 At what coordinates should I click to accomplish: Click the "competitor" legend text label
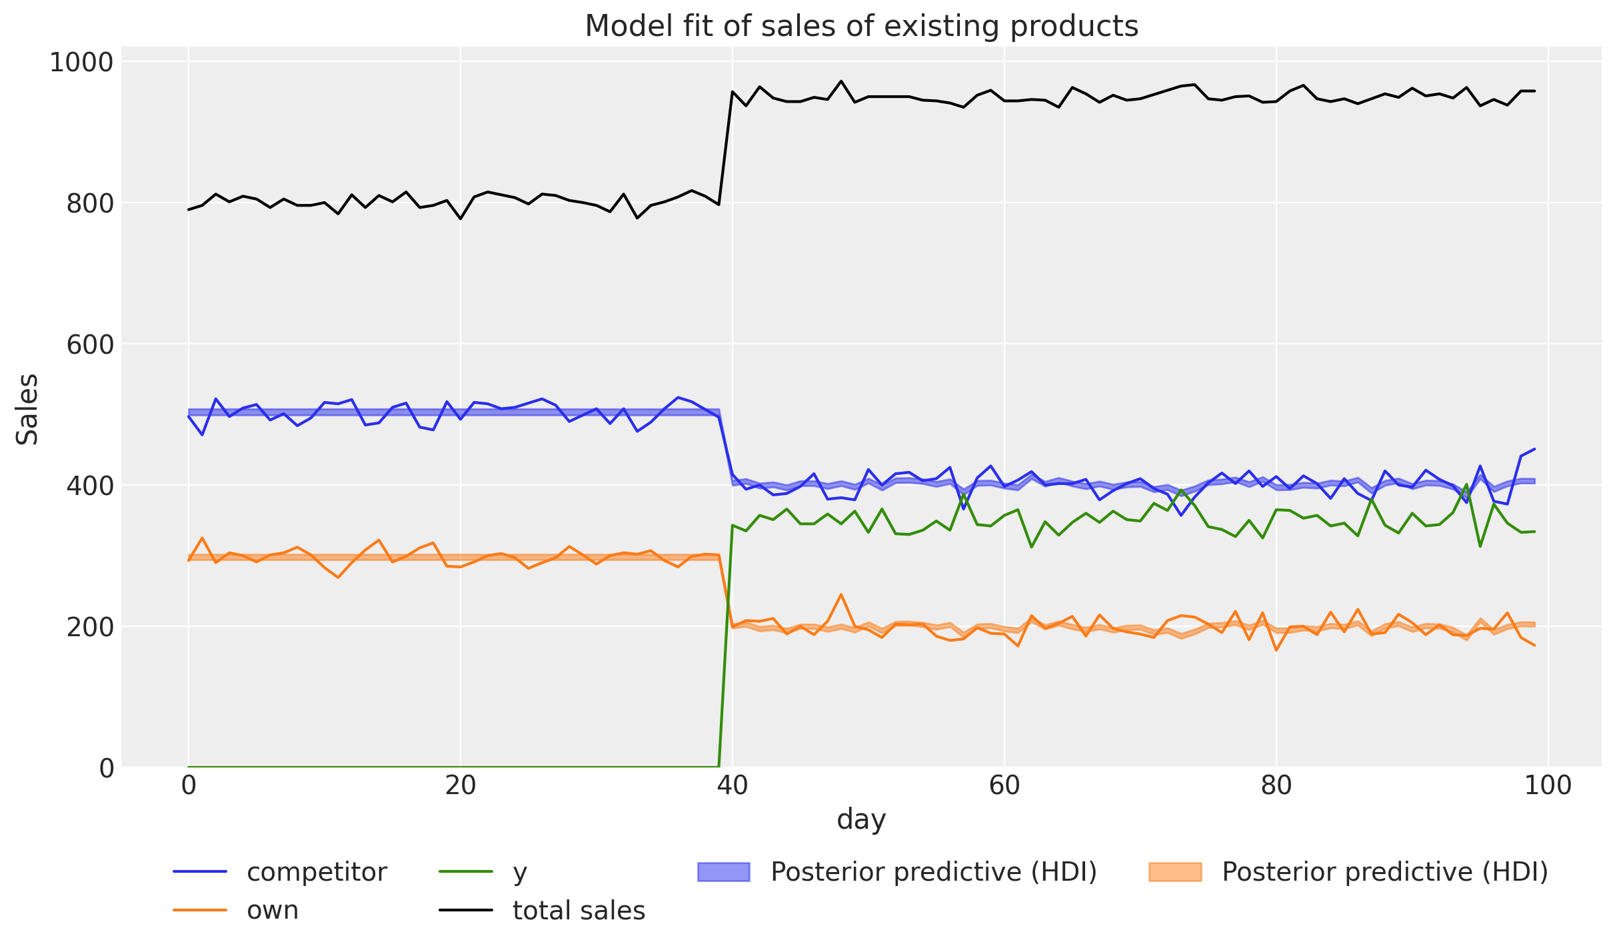pyautogui.click(x=317, y=871)
